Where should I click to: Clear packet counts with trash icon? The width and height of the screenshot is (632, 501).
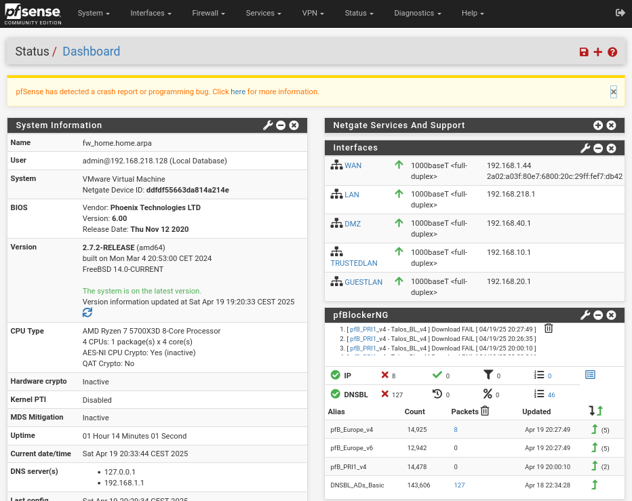coord(485,411)
